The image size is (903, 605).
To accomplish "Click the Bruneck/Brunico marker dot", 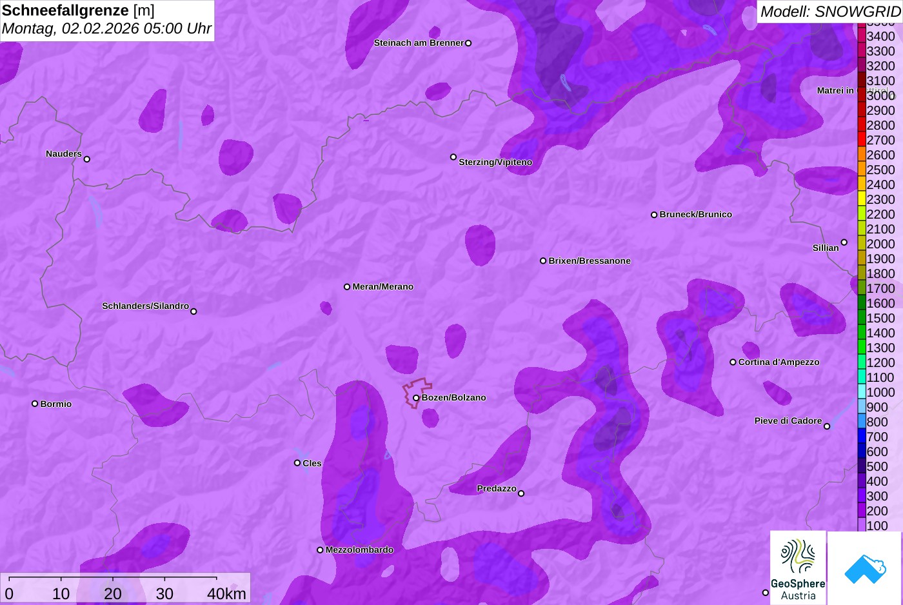I will [654, 215].
